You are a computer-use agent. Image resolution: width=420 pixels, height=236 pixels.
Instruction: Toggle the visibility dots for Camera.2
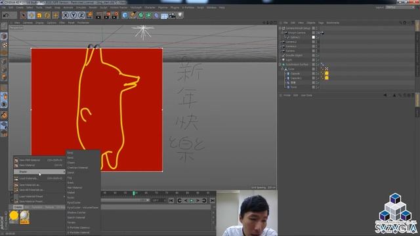click(316, 42)
